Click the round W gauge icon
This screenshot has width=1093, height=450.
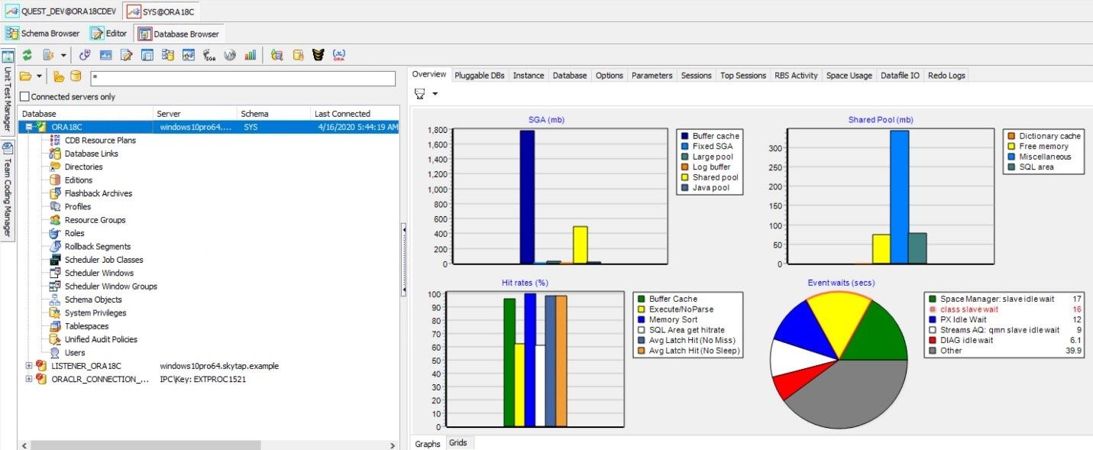[230, 55]
